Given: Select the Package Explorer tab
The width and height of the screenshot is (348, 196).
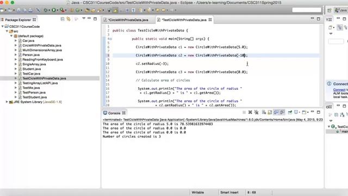Looking at the screenshot, I should click(18, 20).
